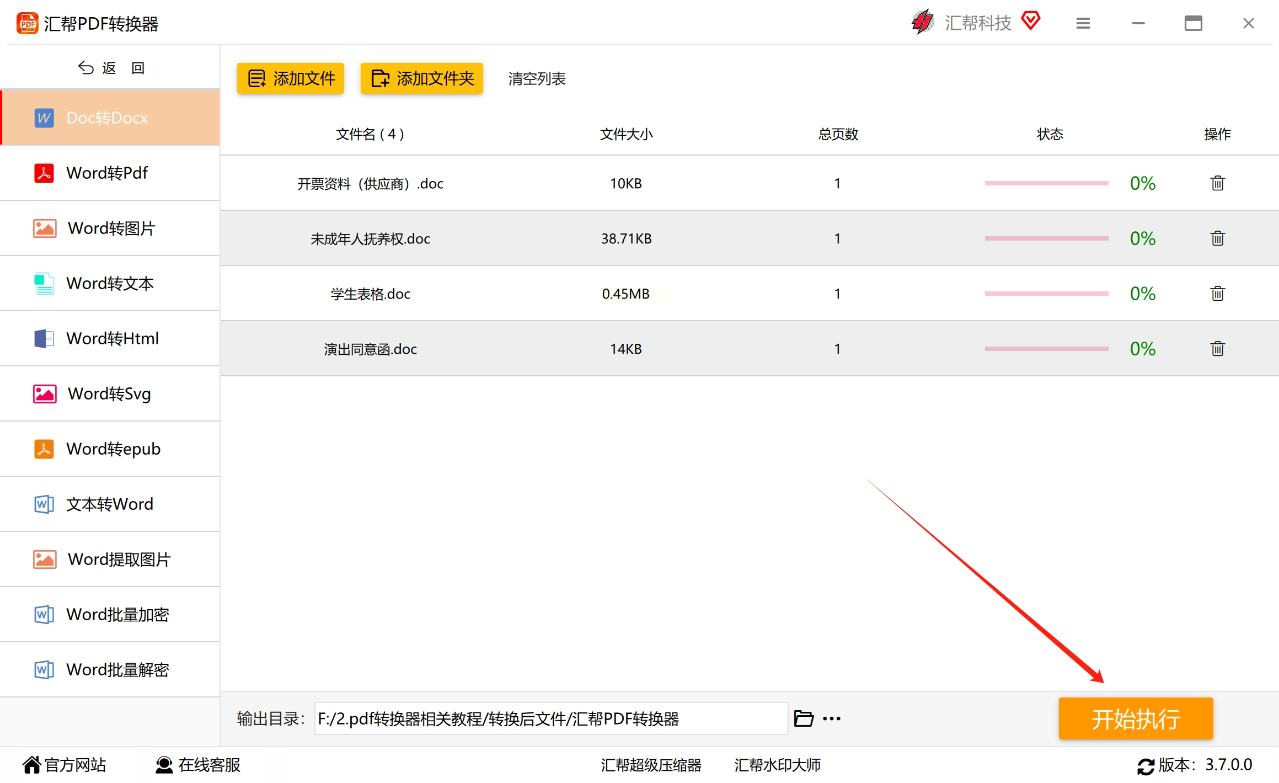1279x783 pixels.
Task: Click the 输出目录 path input field
Action: click(x=550, y=718)
